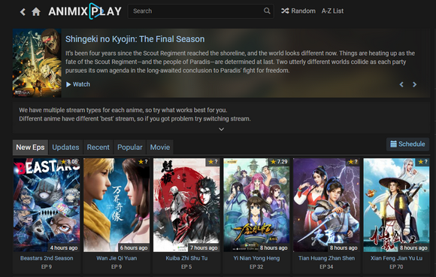The height and width of the screenshot is (277, 436).
Task: Click star rating badge on Kuiba Zhi Shu Tu
Action: (x=213, y=162)
